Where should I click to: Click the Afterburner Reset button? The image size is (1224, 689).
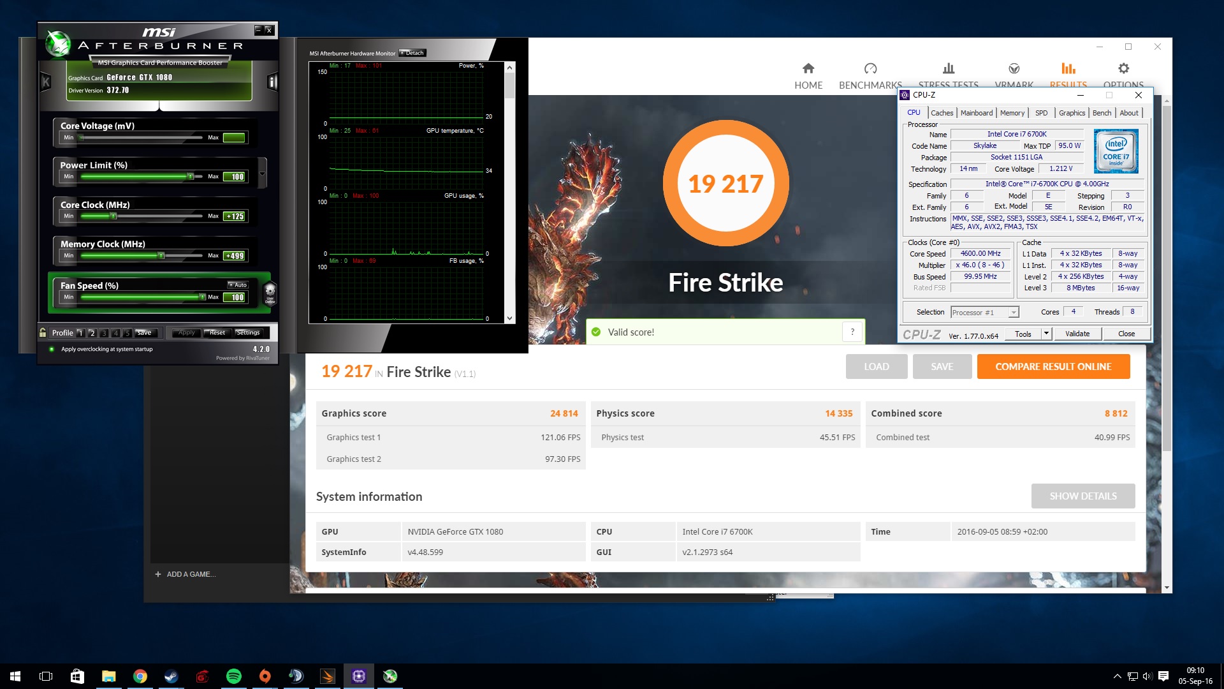pyautogui.click(x=217, y=332)
